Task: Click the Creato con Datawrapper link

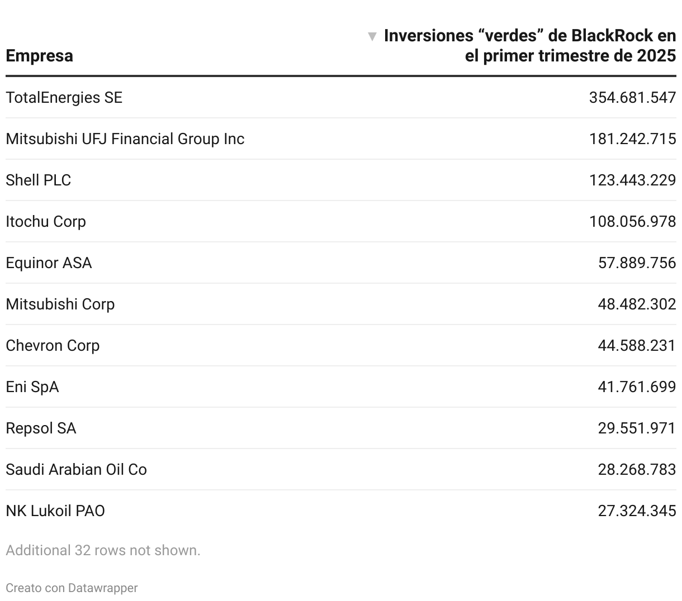Action: click(72, 588)
